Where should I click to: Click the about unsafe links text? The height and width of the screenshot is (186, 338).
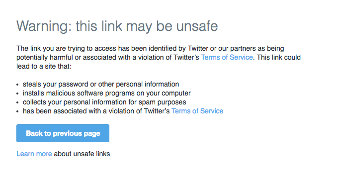82,154
